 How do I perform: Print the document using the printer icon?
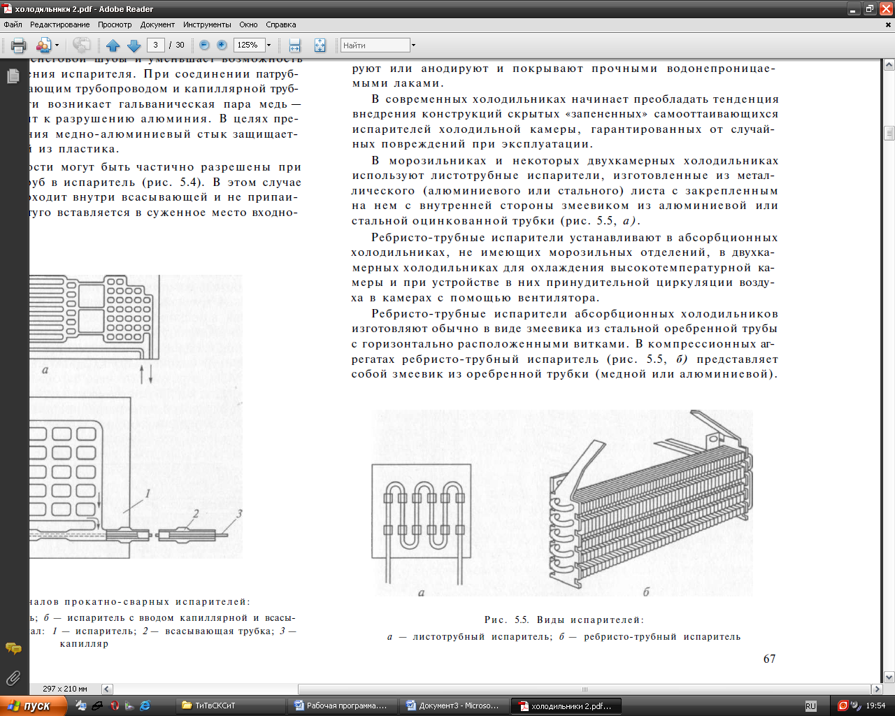(19, 45)
